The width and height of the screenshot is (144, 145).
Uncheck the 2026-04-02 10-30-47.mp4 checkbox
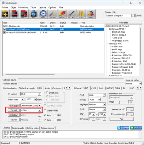click(x=4, y=29)
